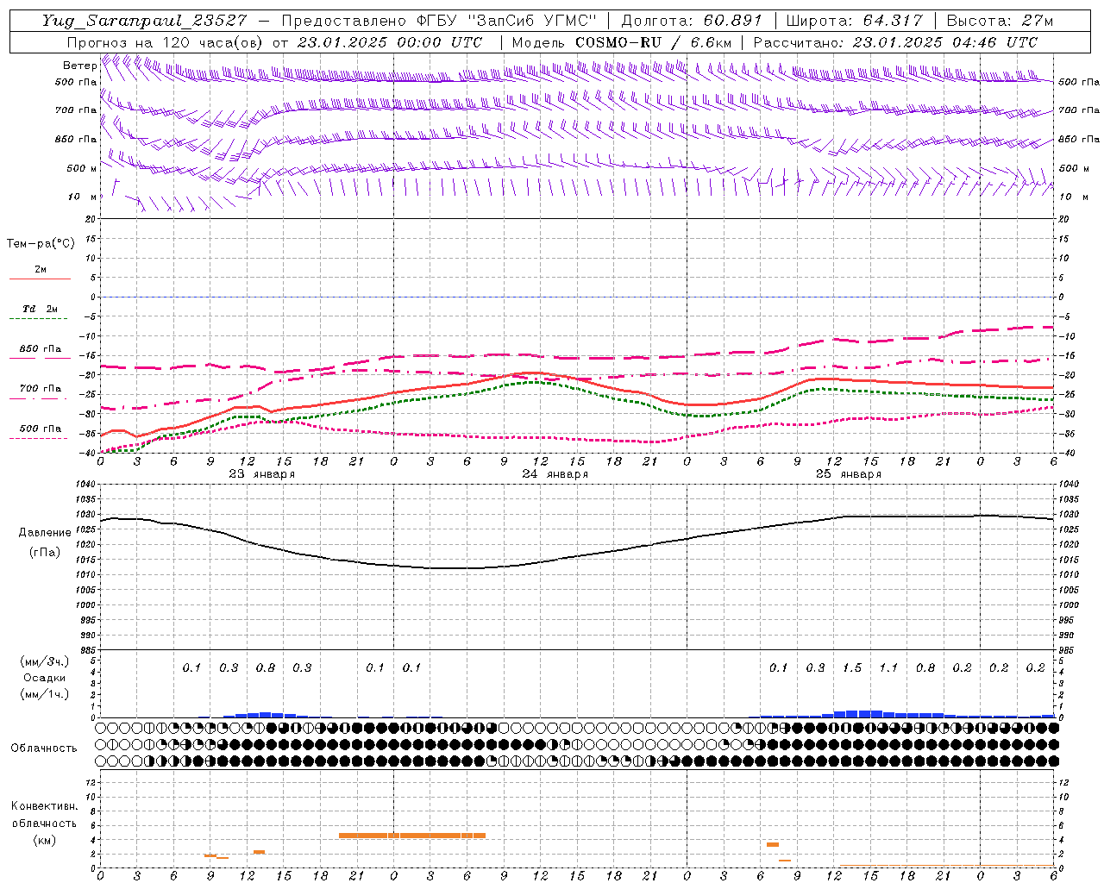
Task: Click the (мм/3ч.) precipitation unit label
Action: coord(45,661)
